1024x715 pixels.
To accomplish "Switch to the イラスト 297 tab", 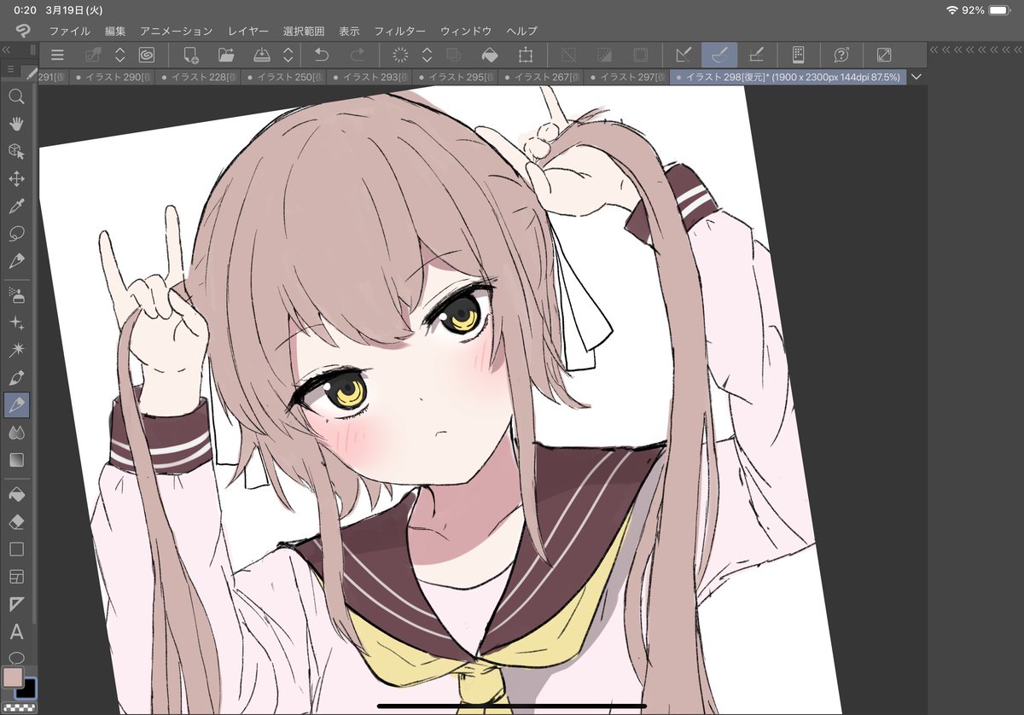I will 626,77.
